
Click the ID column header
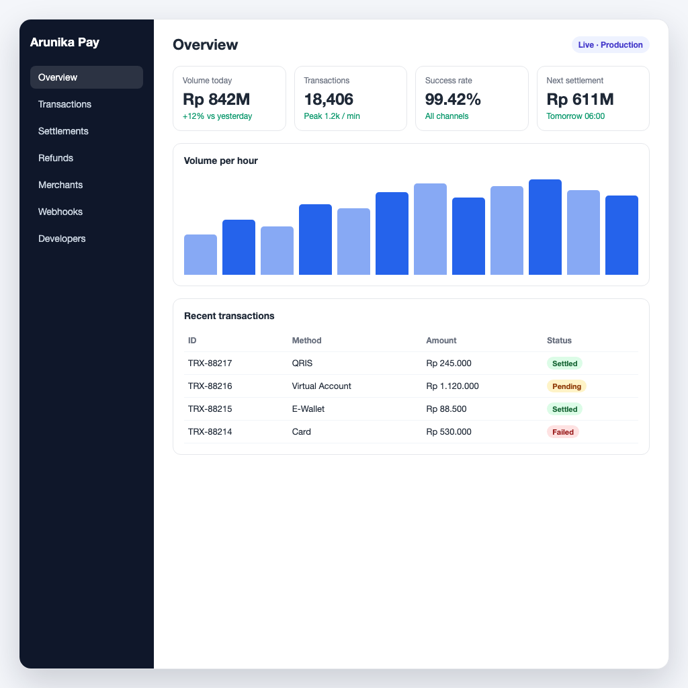(x=192, y=341)
